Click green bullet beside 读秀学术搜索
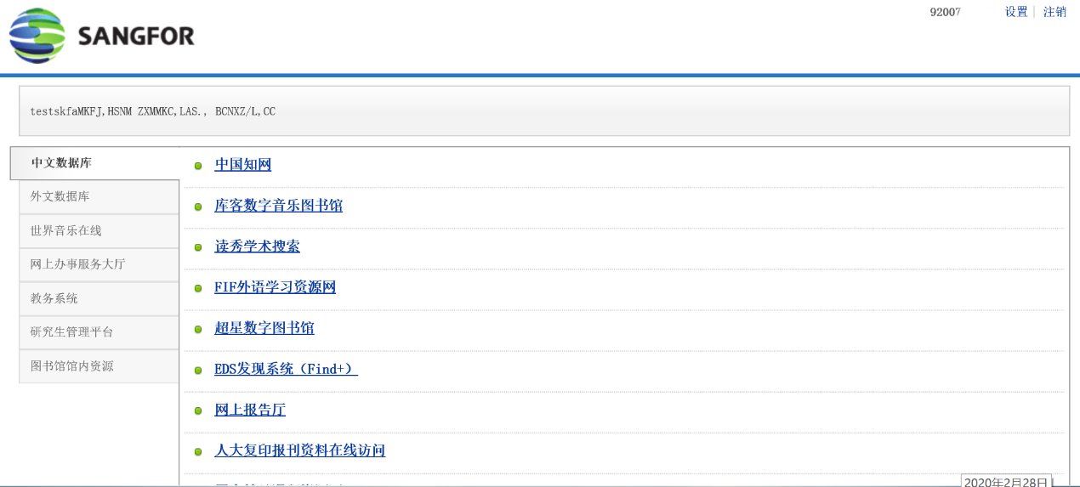 tap(198, 247)
